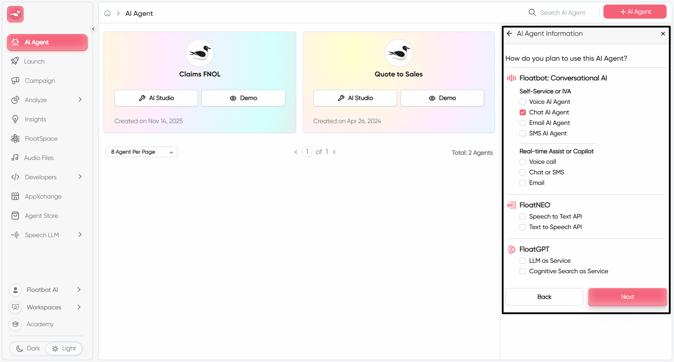Expand the Developers menu item

41,177
